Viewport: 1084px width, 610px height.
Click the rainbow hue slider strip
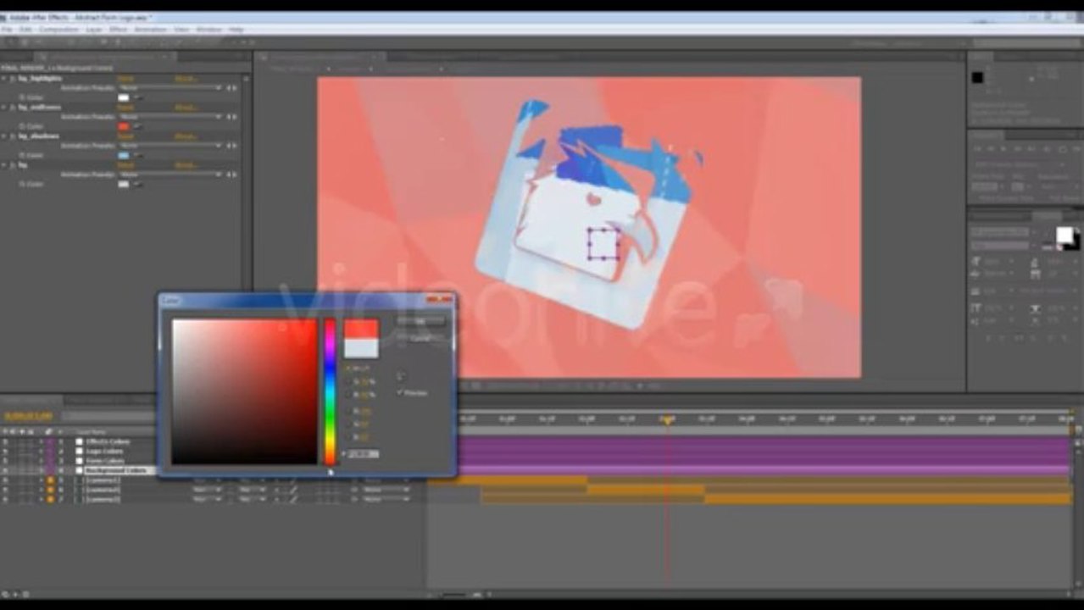pyautogui.click(x=331, y=391)
